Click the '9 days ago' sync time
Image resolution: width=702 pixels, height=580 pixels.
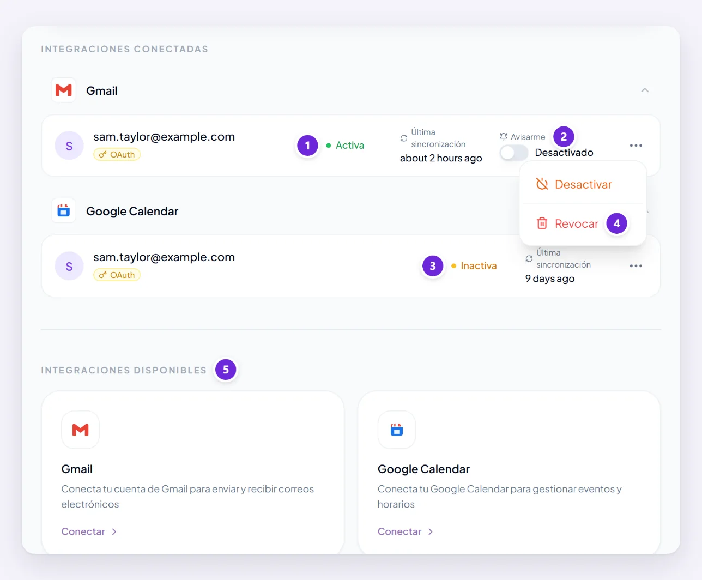[x=550, y=279]
